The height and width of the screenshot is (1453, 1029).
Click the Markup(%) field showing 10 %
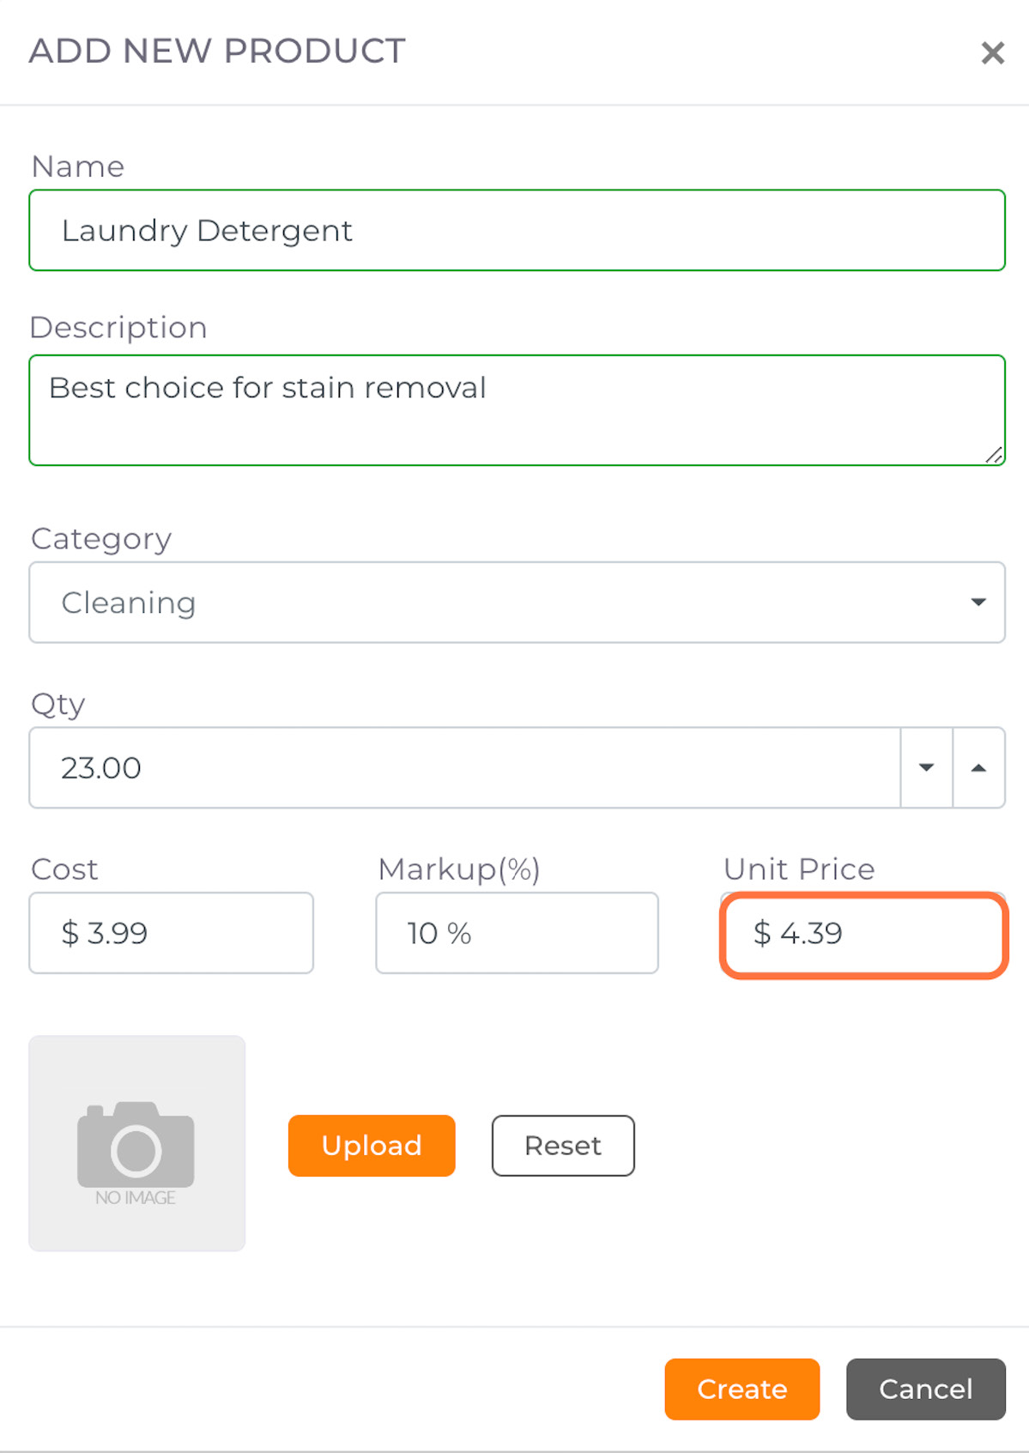click(517, 933)
